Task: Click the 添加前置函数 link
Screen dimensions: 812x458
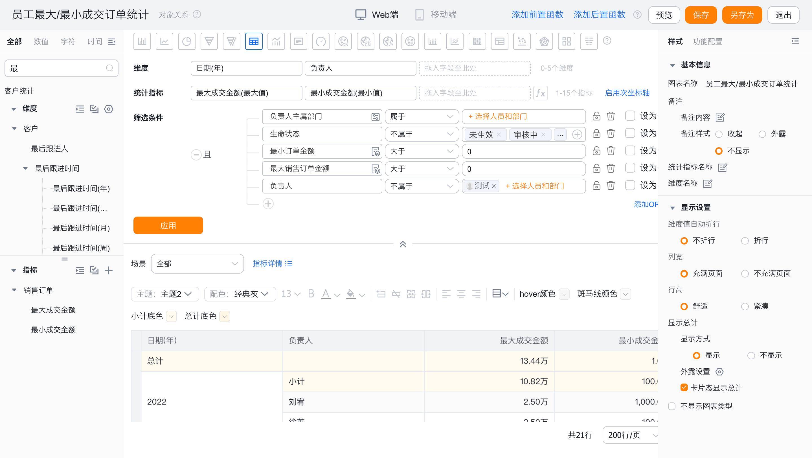Action: (537, 15)
